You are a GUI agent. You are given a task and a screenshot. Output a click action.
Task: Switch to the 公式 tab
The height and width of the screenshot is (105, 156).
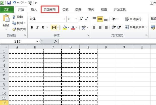tap(66, 9)
